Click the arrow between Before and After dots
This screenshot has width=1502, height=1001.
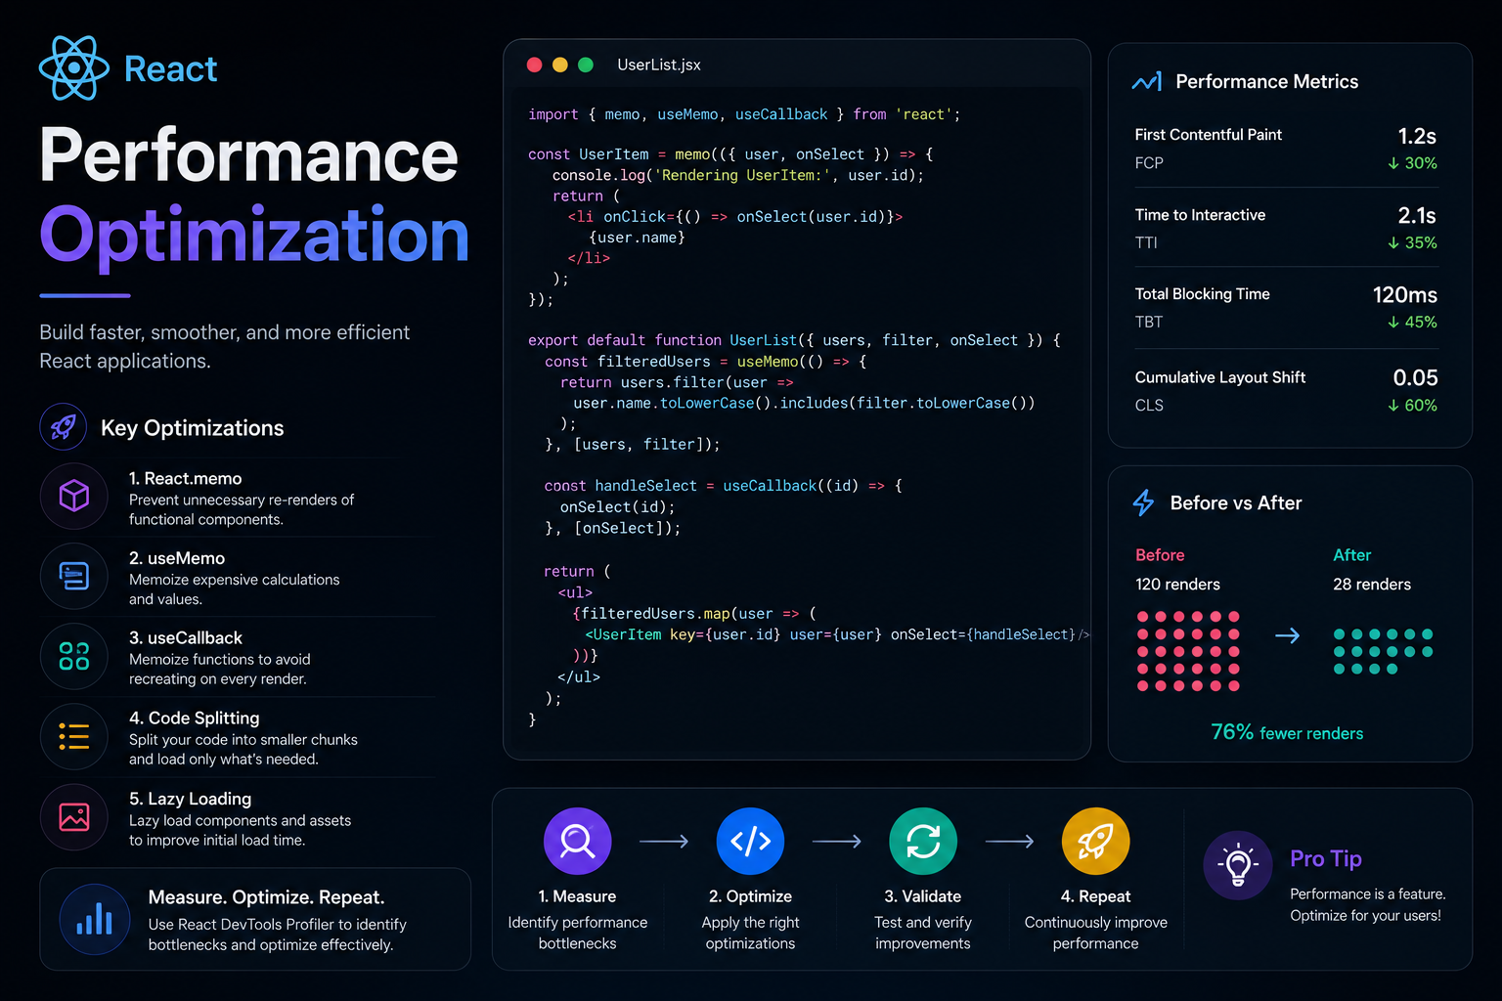1288,635
